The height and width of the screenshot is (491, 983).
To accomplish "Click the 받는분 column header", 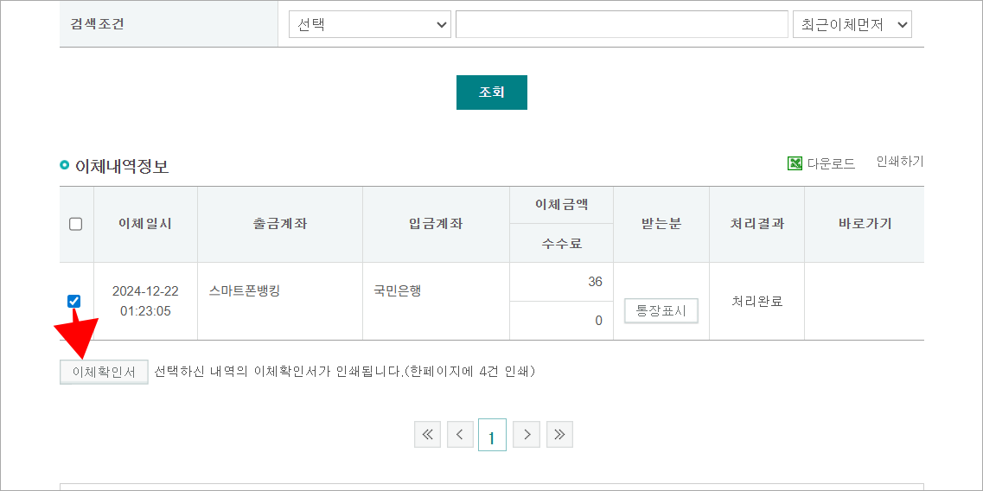I will (x=661, y=224).
